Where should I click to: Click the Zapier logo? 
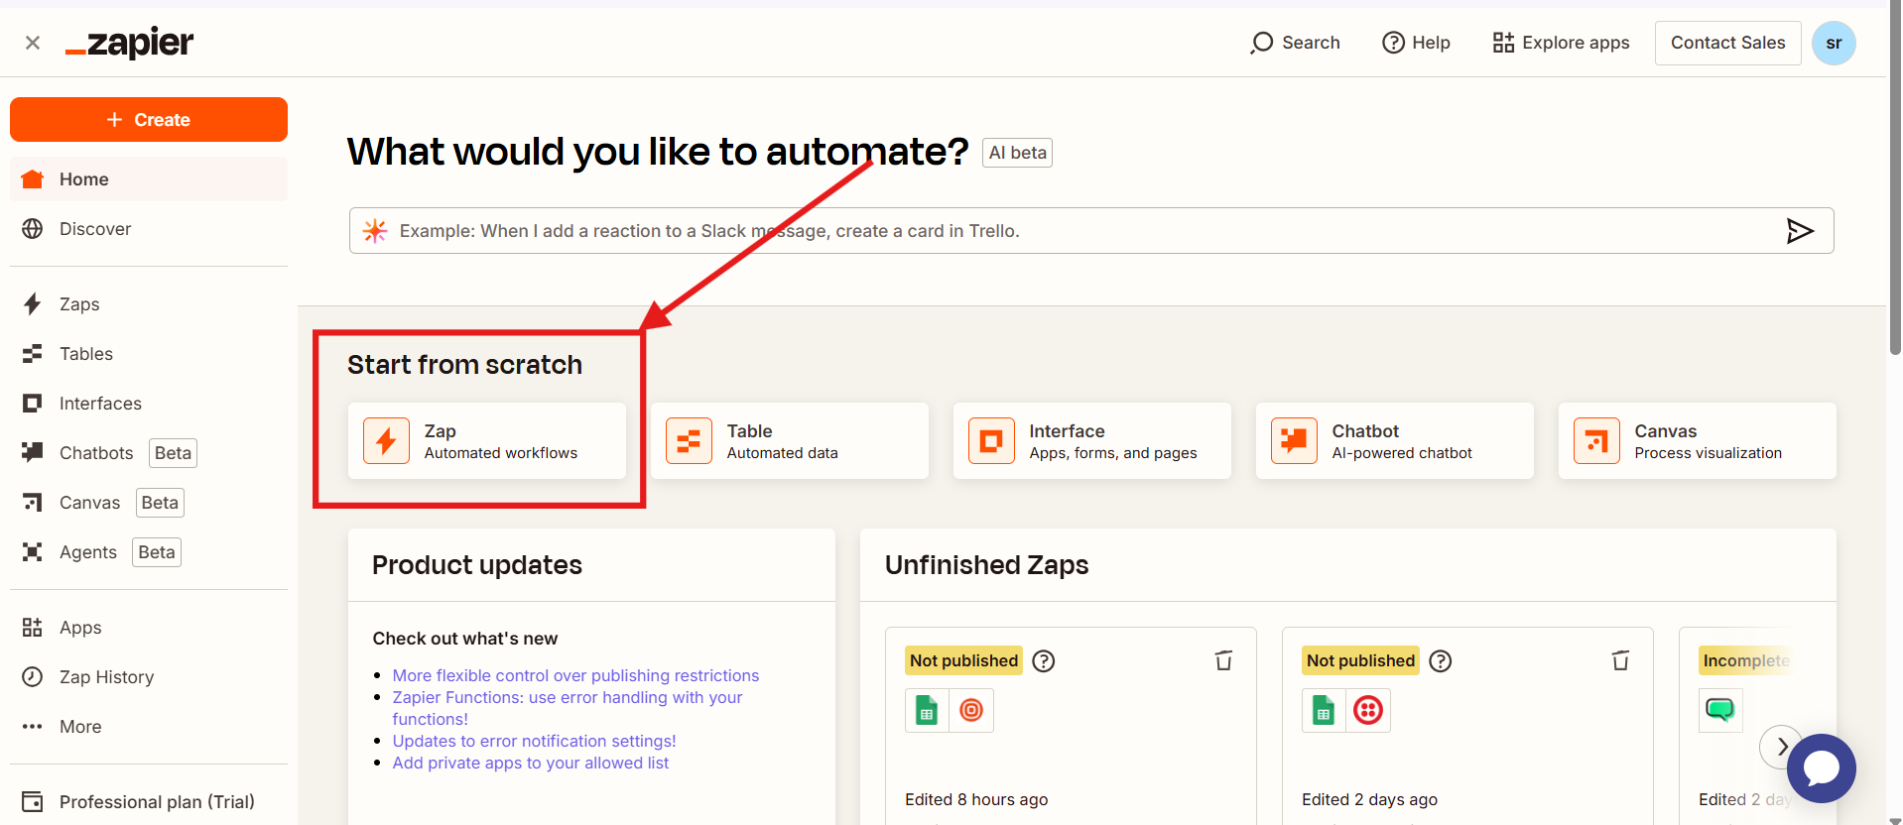[x=129, y=43]
